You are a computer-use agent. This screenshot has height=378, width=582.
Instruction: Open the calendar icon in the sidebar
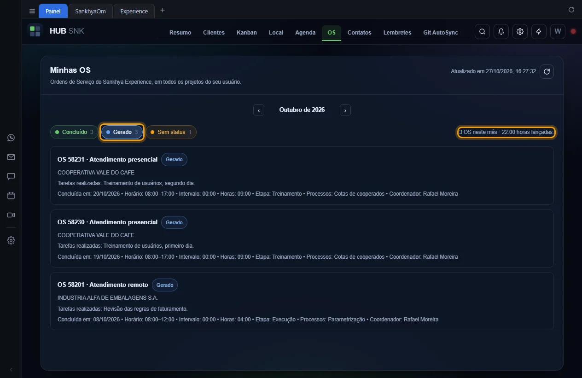pos(11,196)
